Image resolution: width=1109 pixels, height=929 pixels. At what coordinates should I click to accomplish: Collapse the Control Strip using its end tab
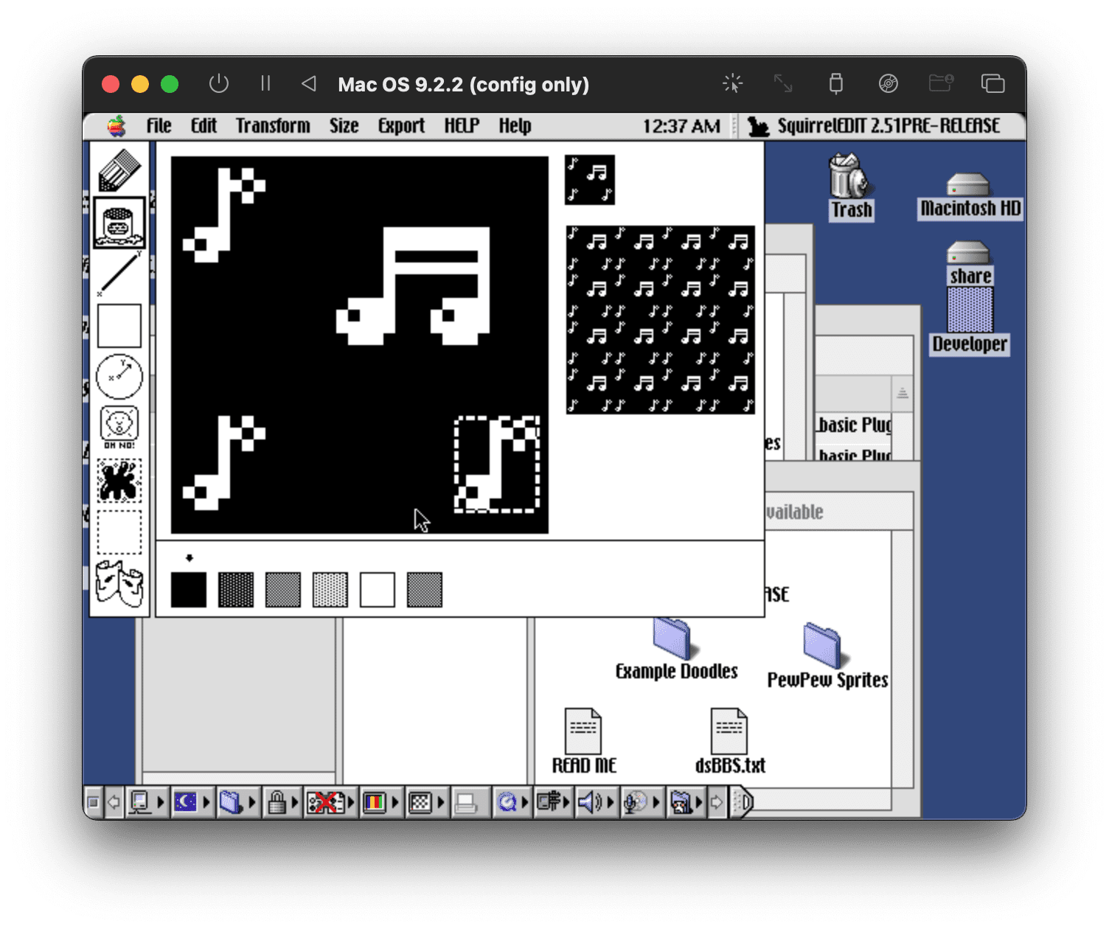click(741, 802)
